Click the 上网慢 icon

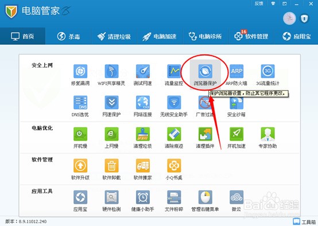[x=111, y=134]
